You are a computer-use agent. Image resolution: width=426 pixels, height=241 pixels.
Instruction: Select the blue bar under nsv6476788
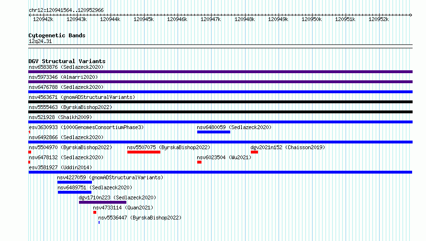[220, 92]
